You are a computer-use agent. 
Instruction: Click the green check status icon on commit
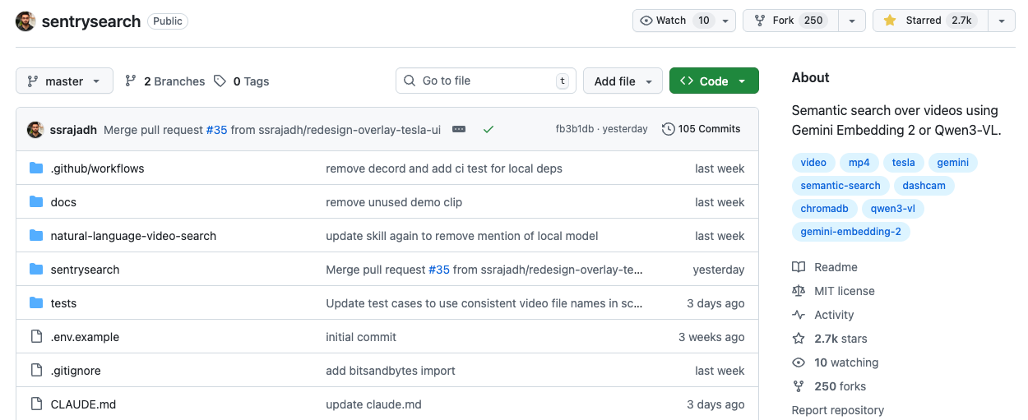[489, 129]
